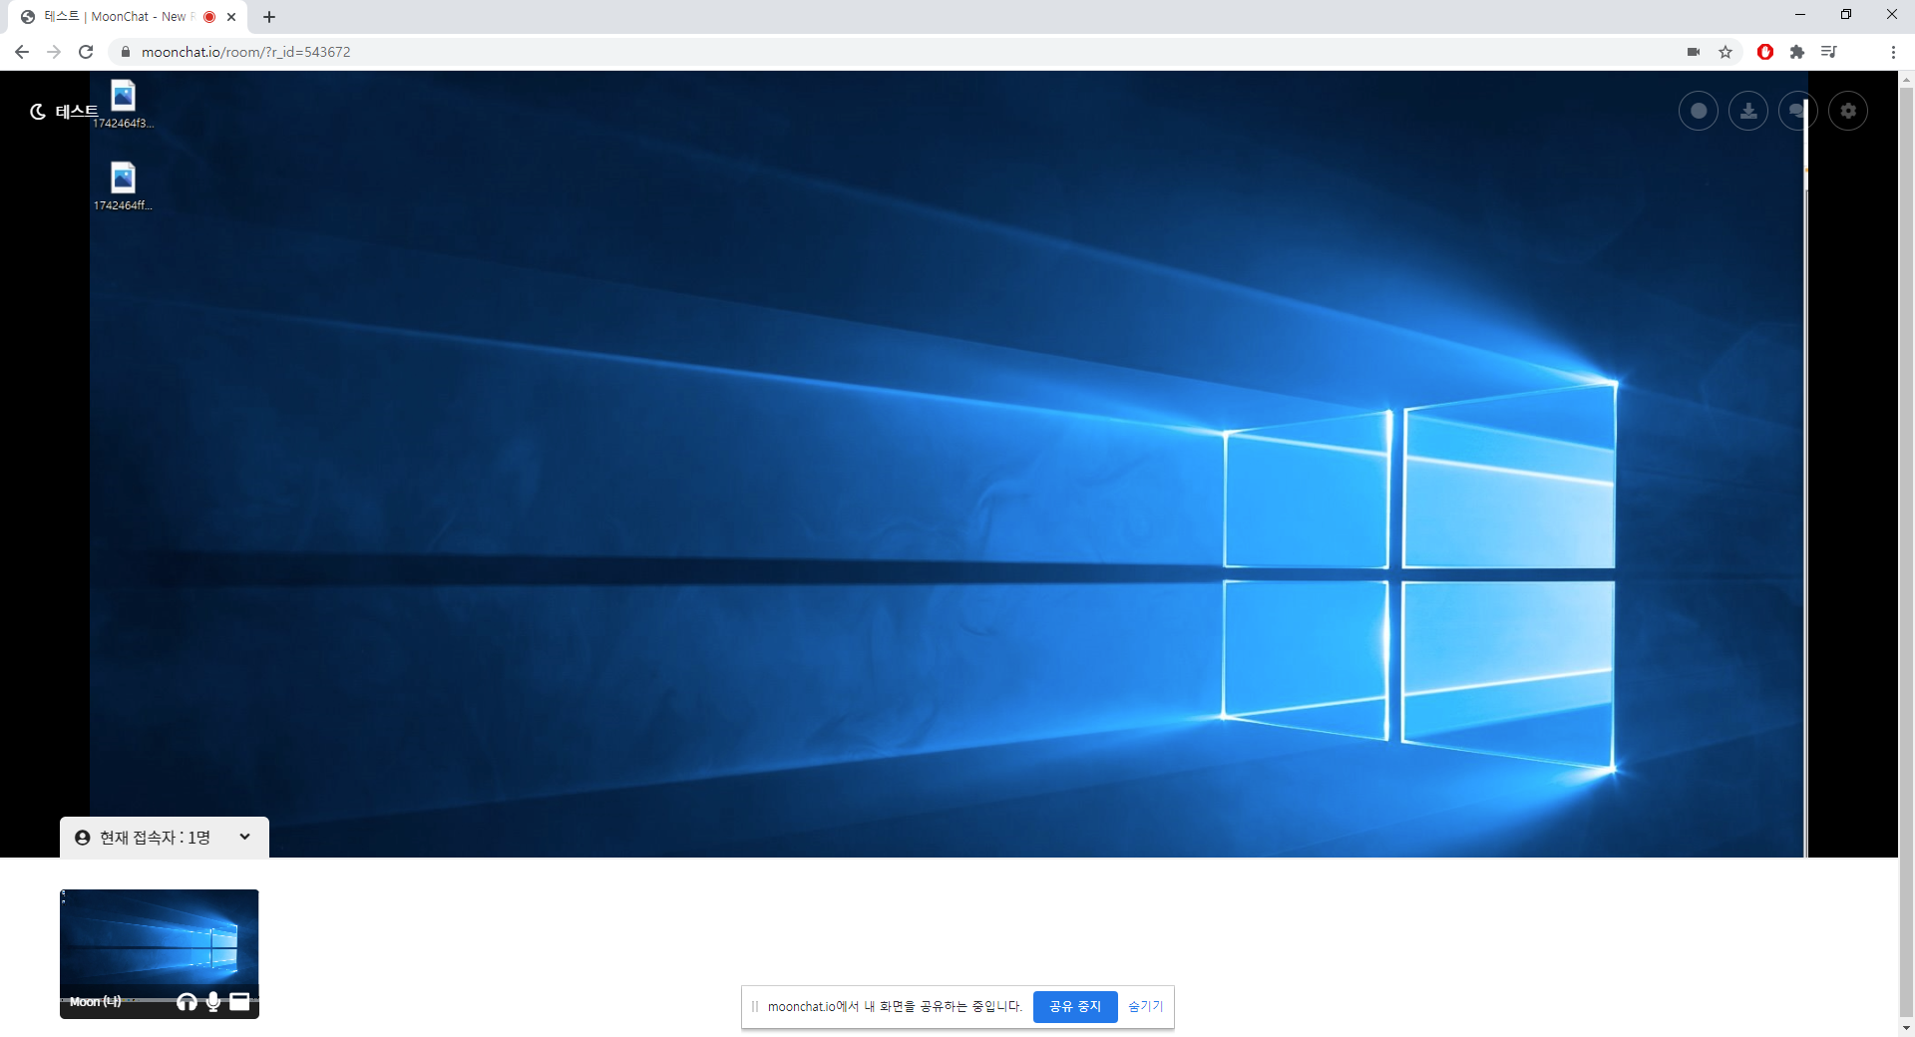
Task: Toggle the headphone audio icon on Moon thumbnail
Action: click(x=187, y=1001)
